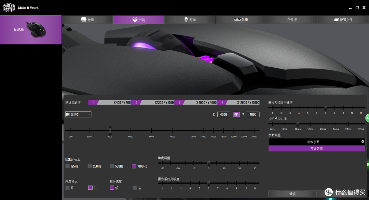This screenshot has width=369, height=200.
Task: Select the 预设表面 preset surface
Action: 317,149
